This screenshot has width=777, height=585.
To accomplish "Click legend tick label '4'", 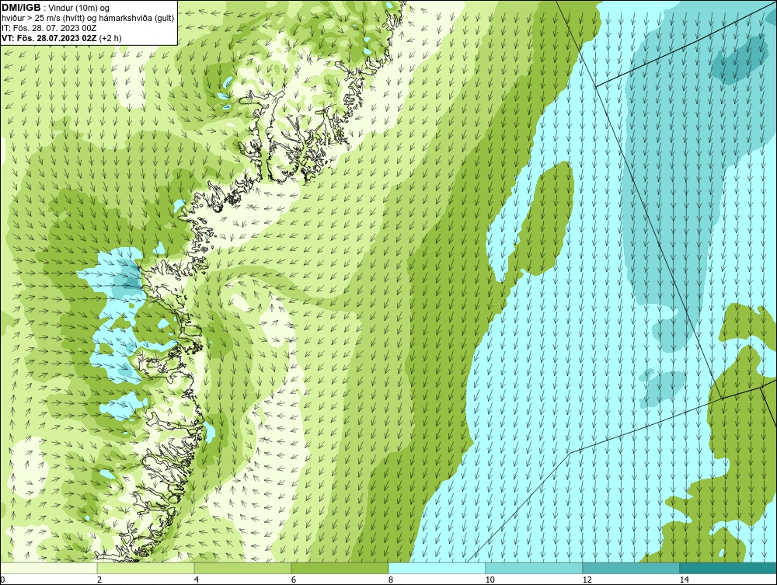I will click(197, 580).
